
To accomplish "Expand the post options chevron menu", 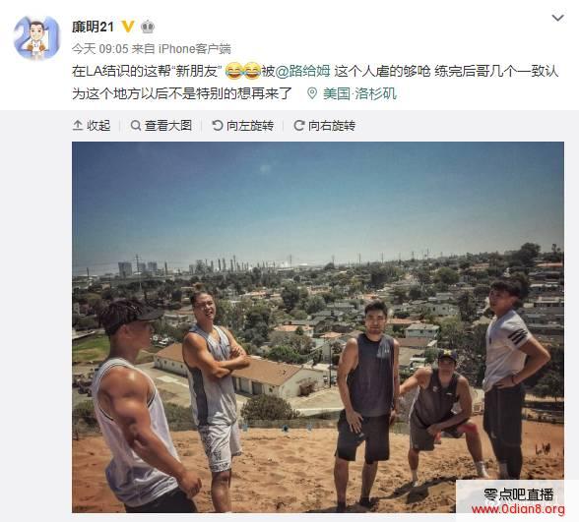I will (x=557, y=18).
